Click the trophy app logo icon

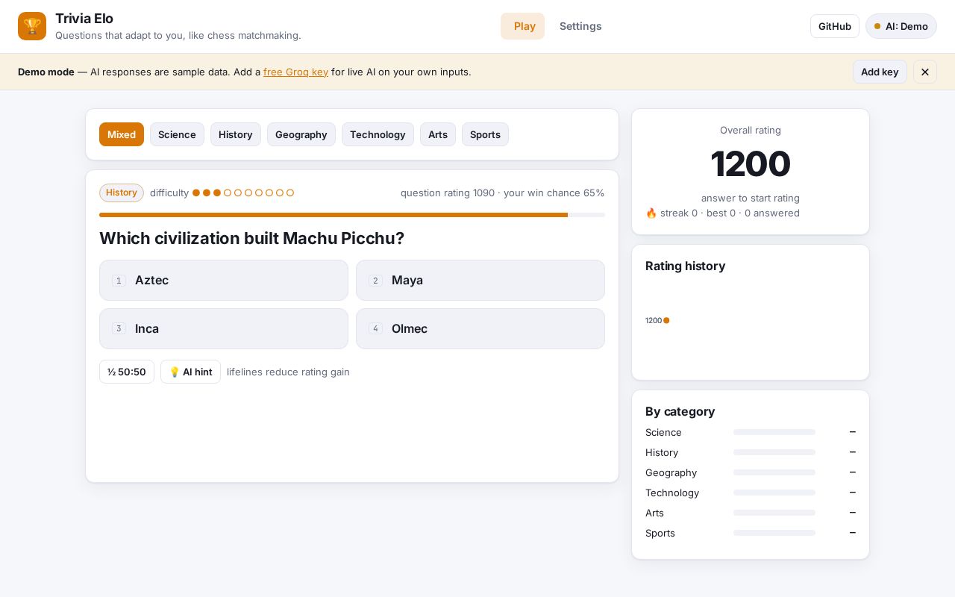click(32, 26)
